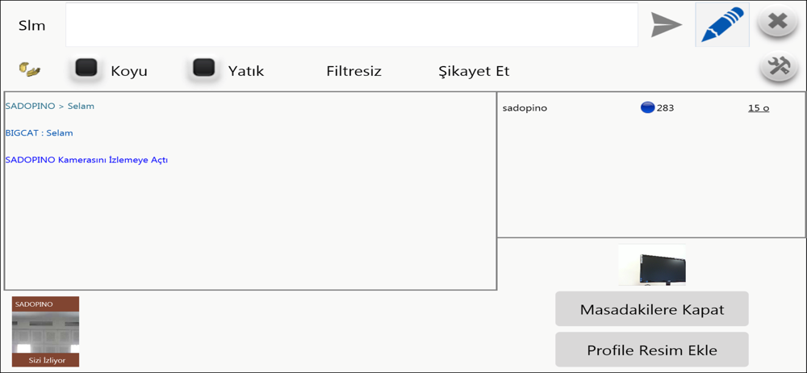Viewport: 807px width, 373px height.
Task: Open the underlined 15 o link
Action: [x=759, y=108]
